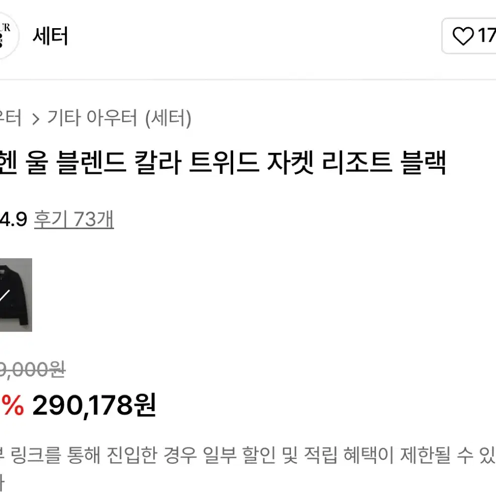
Task: Open the 후기 73개 reviews link
Action: click(x=74, y=219)
